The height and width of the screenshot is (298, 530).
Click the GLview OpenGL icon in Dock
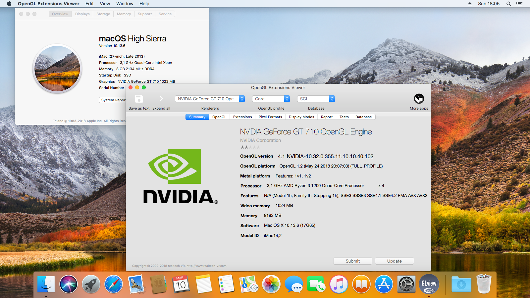[x=429, y=284]
